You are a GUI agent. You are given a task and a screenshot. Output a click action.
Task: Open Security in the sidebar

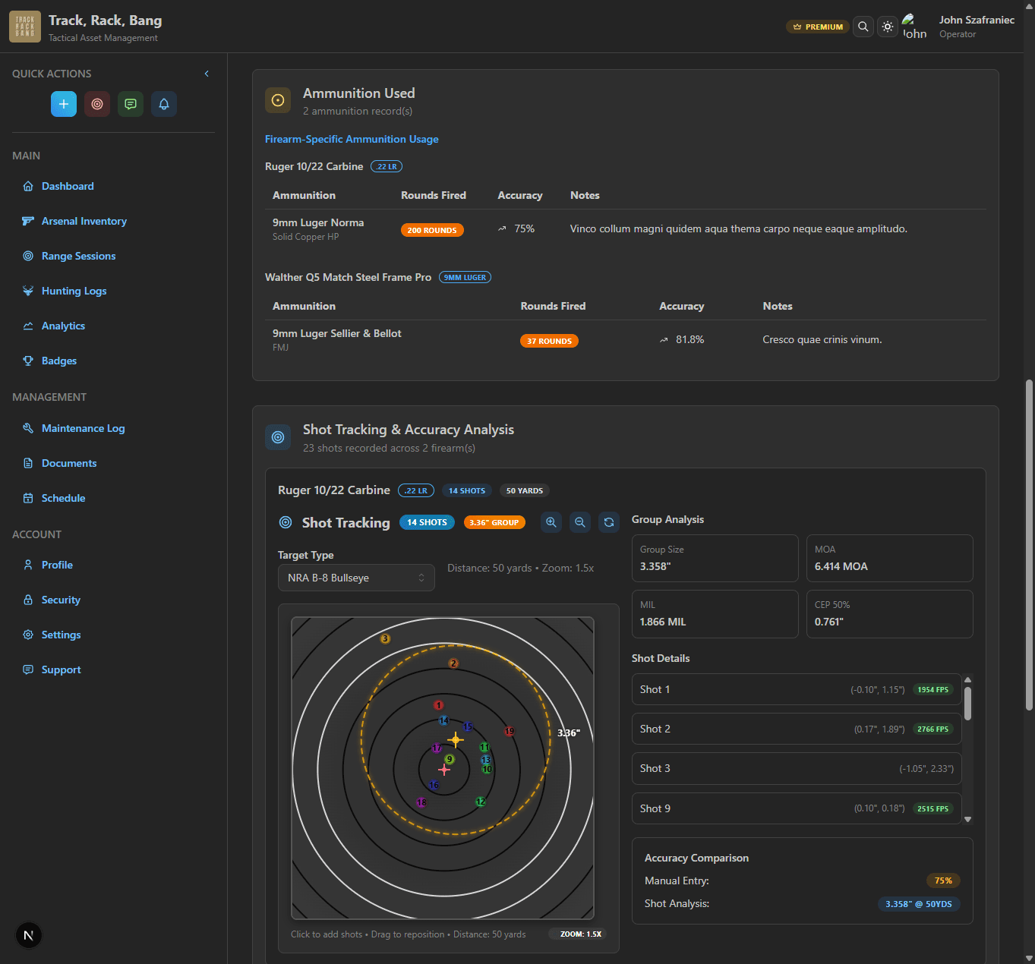[x=61, y=600]
